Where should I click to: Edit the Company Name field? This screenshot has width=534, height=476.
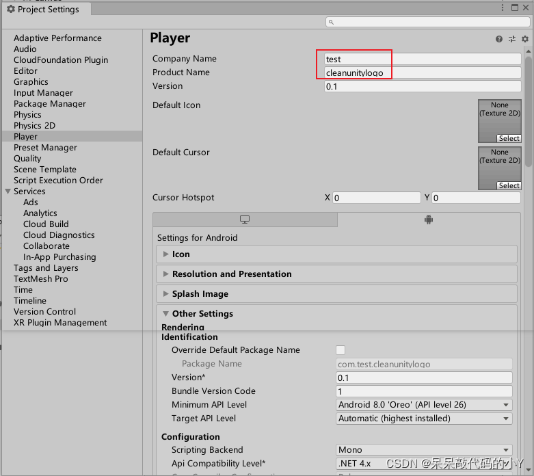point(423,59)
